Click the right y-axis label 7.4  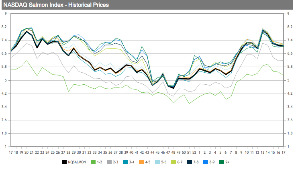(290, 40)
